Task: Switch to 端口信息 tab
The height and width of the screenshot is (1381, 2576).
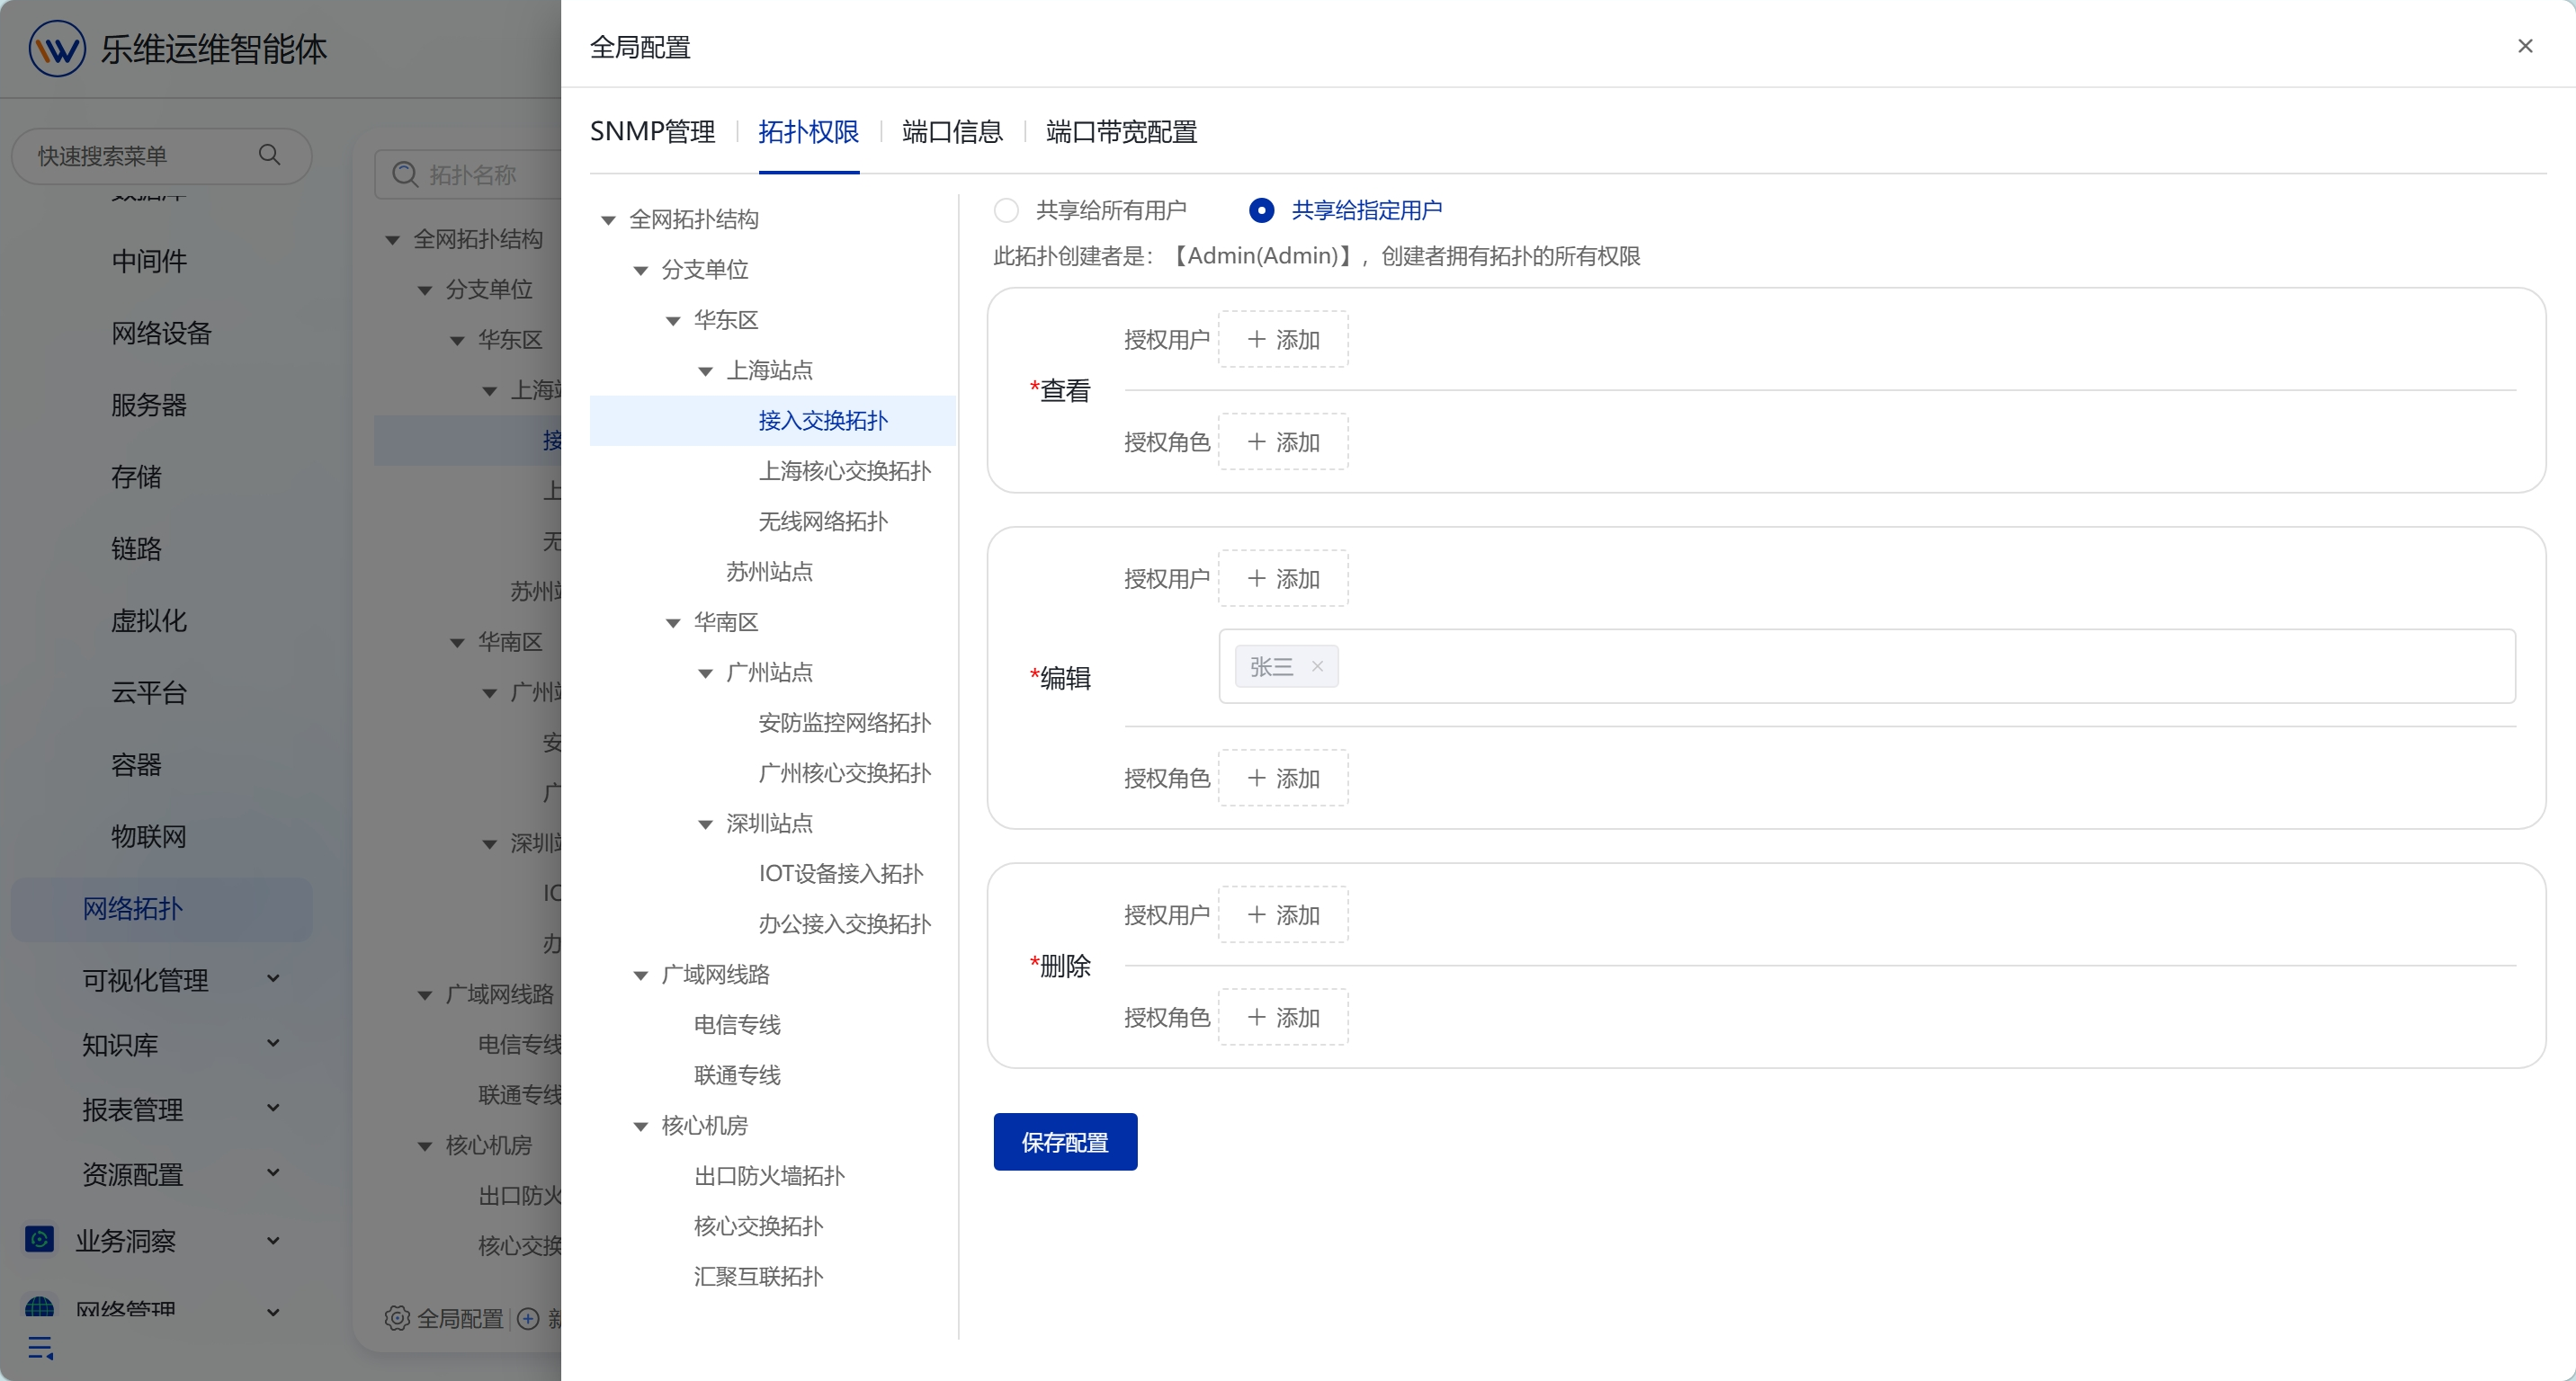Action: pos(952,132)
